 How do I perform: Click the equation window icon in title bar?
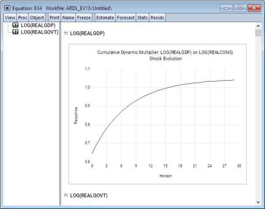click(x=7, y=8)
